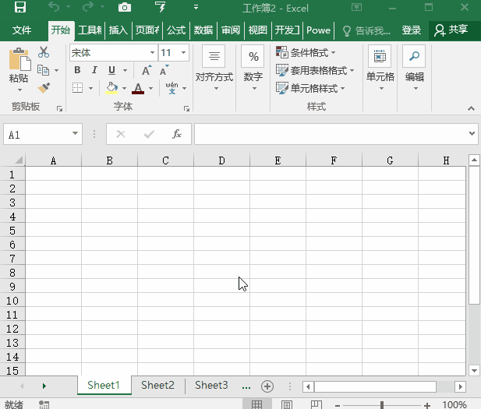Open the 对齐方式 alignment group
This screenshot has height=409, width=481.
click(x=214, y=68)
